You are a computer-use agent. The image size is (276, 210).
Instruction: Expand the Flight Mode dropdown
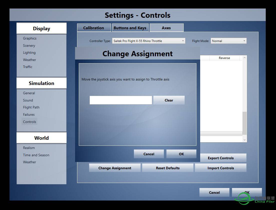point(228,41)
